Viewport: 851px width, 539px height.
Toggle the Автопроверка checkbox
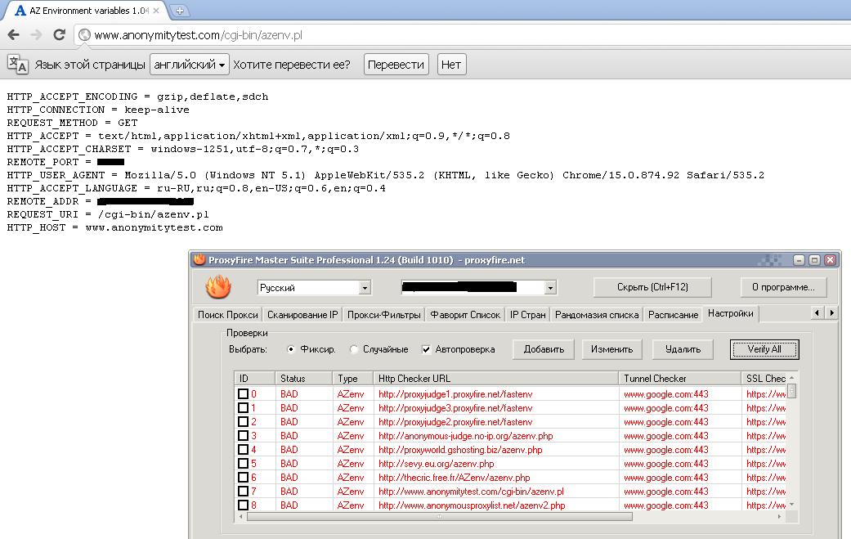(426, 349)
